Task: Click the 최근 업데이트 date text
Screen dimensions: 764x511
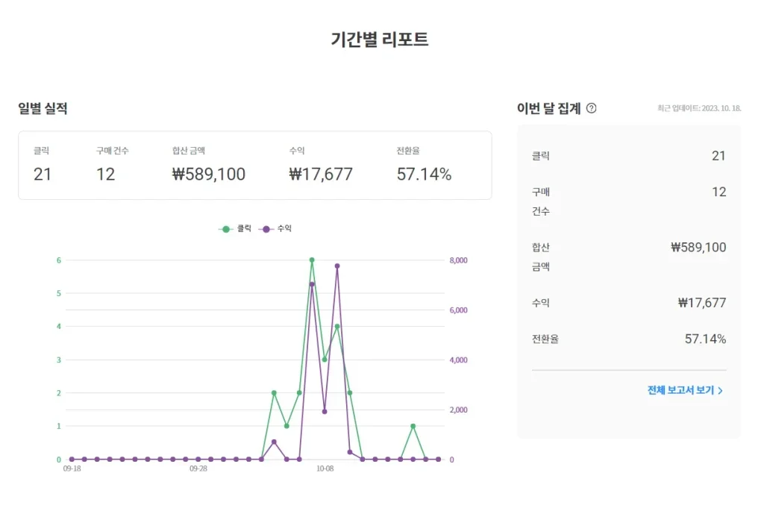Action: (699, 109)
